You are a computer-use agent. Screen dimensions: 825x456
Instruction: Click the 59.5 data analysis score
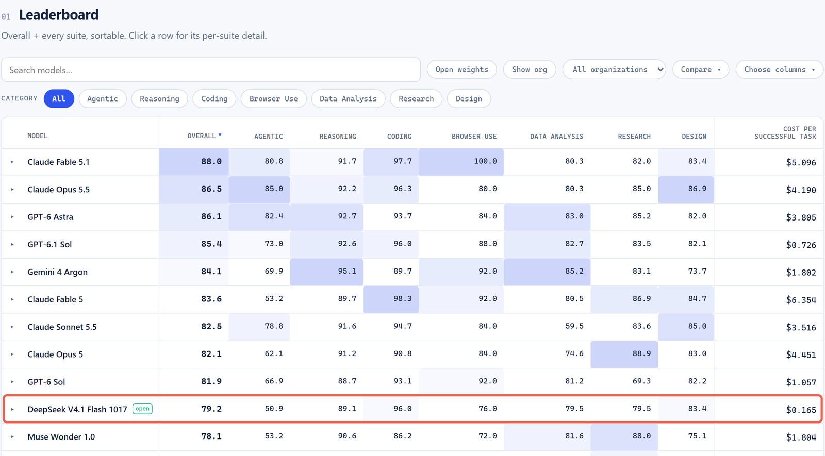[x=574, y=326]
